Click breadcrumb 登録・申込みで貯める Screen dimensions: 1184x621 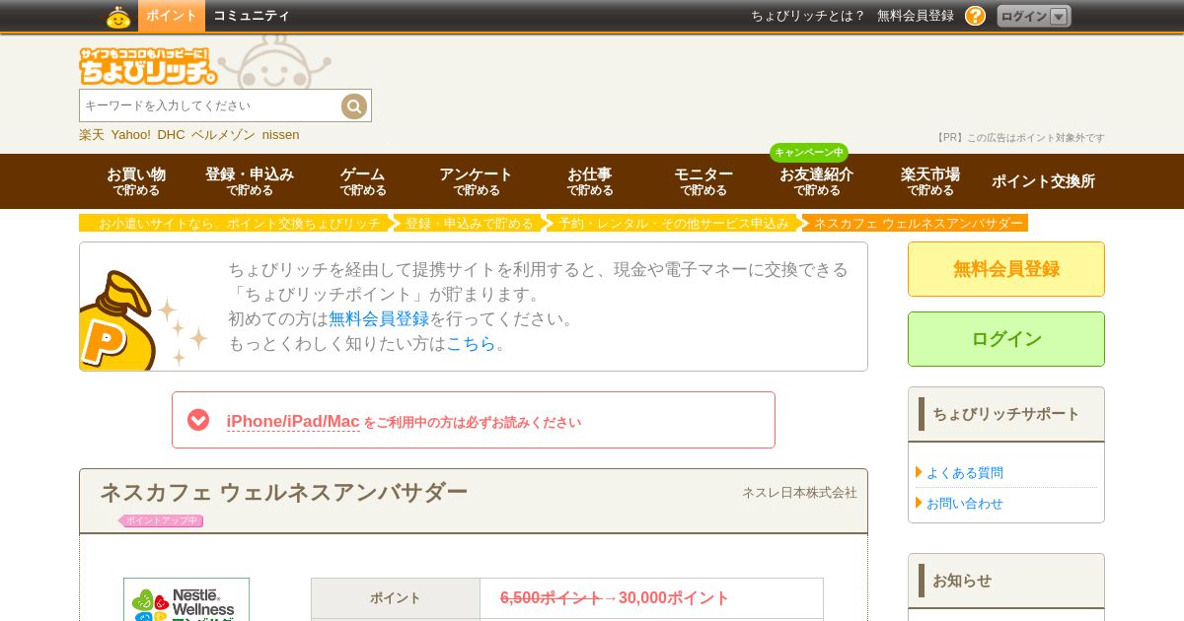[x=469, y=224]
